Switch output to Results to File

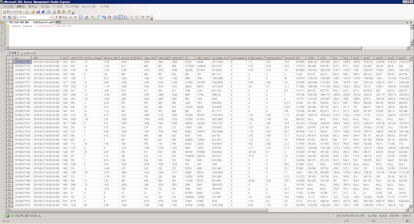(125, 17)
